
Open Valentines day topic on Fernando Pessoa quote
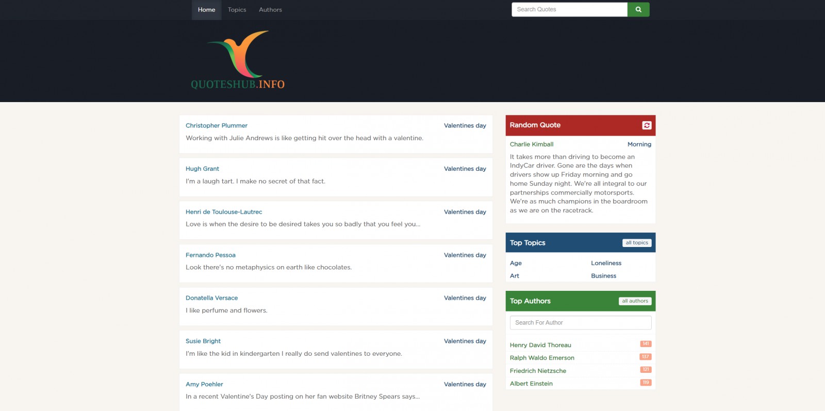click(x=465, y=255)
